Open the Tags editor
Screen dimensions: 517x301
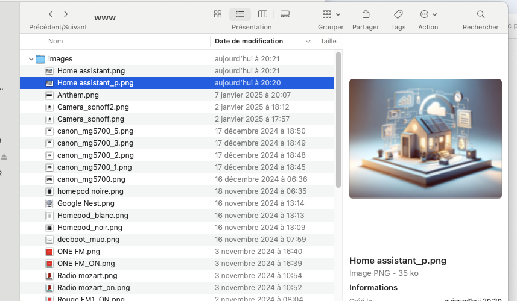pos(398,14)
